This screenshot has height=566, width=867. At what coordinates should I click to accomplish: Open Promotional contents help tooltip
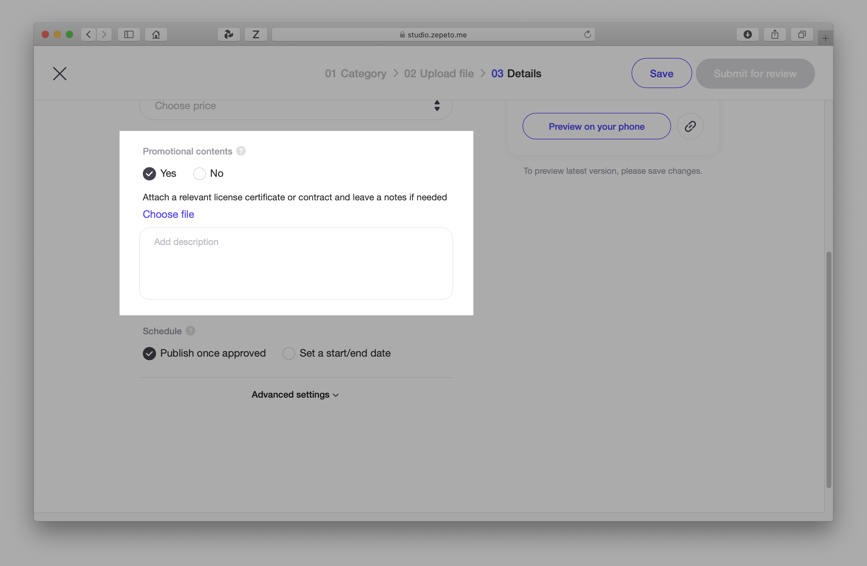pyautogui.click(x=241, y=151)
